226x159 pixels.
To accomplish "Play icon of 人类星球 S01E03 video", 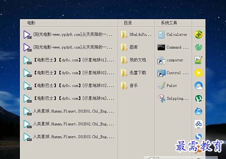I will coord(27,137).
